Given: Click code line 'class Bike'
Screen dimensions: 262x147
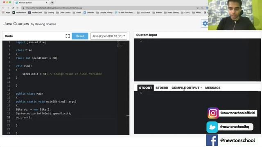Looking at the screenshot, I should [x=24, y=50].
